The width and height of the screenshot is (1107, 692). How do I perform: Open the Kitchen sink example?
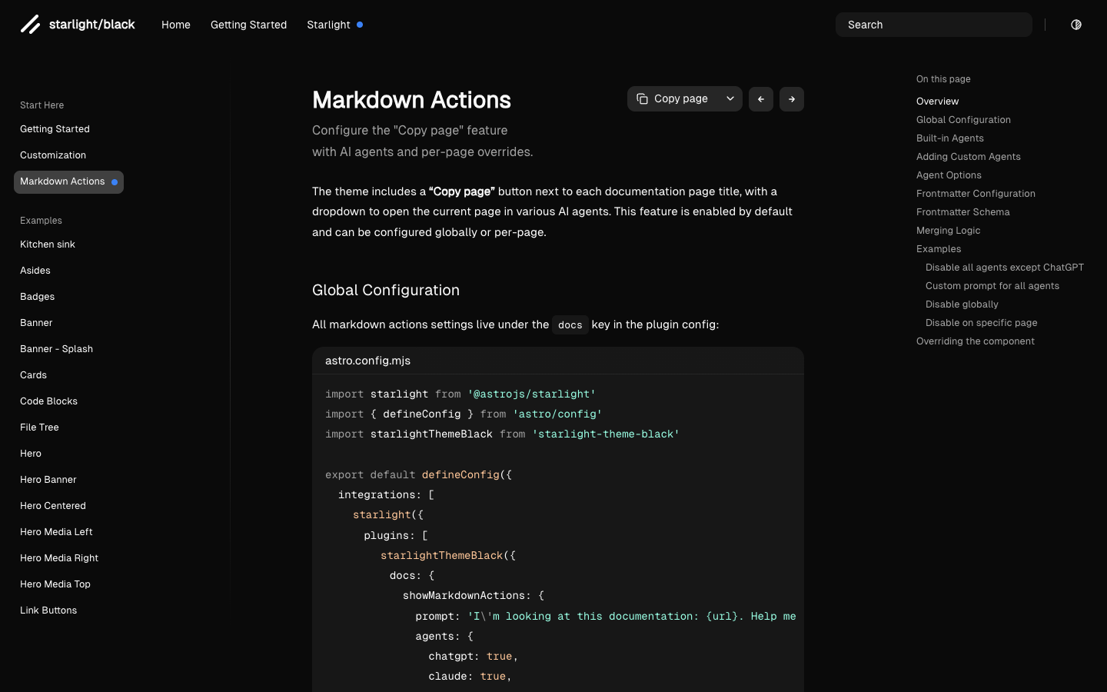[x=48, y=245]
